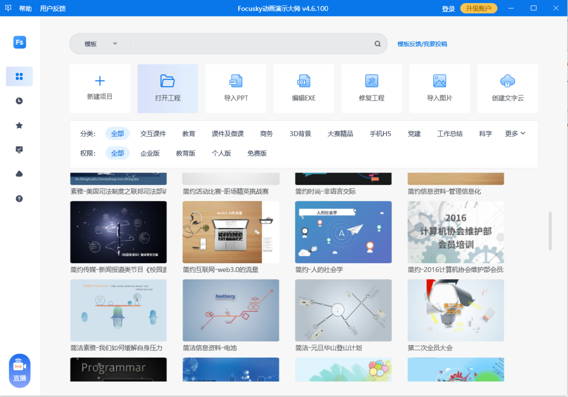
Task: Create a word cloud via 创建文字云
Action: pyautogui.click(x=508, y=89)
